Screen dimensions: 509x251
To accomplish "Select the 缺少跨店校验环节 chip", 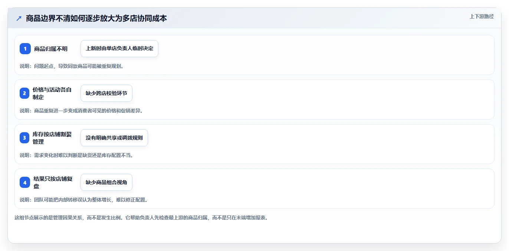I will [x=106, y=93].
